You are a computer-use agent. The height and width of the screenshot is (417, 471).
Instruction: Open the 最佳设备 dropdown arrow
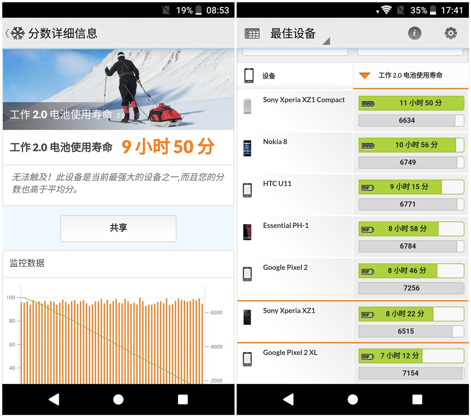[326, 41]
